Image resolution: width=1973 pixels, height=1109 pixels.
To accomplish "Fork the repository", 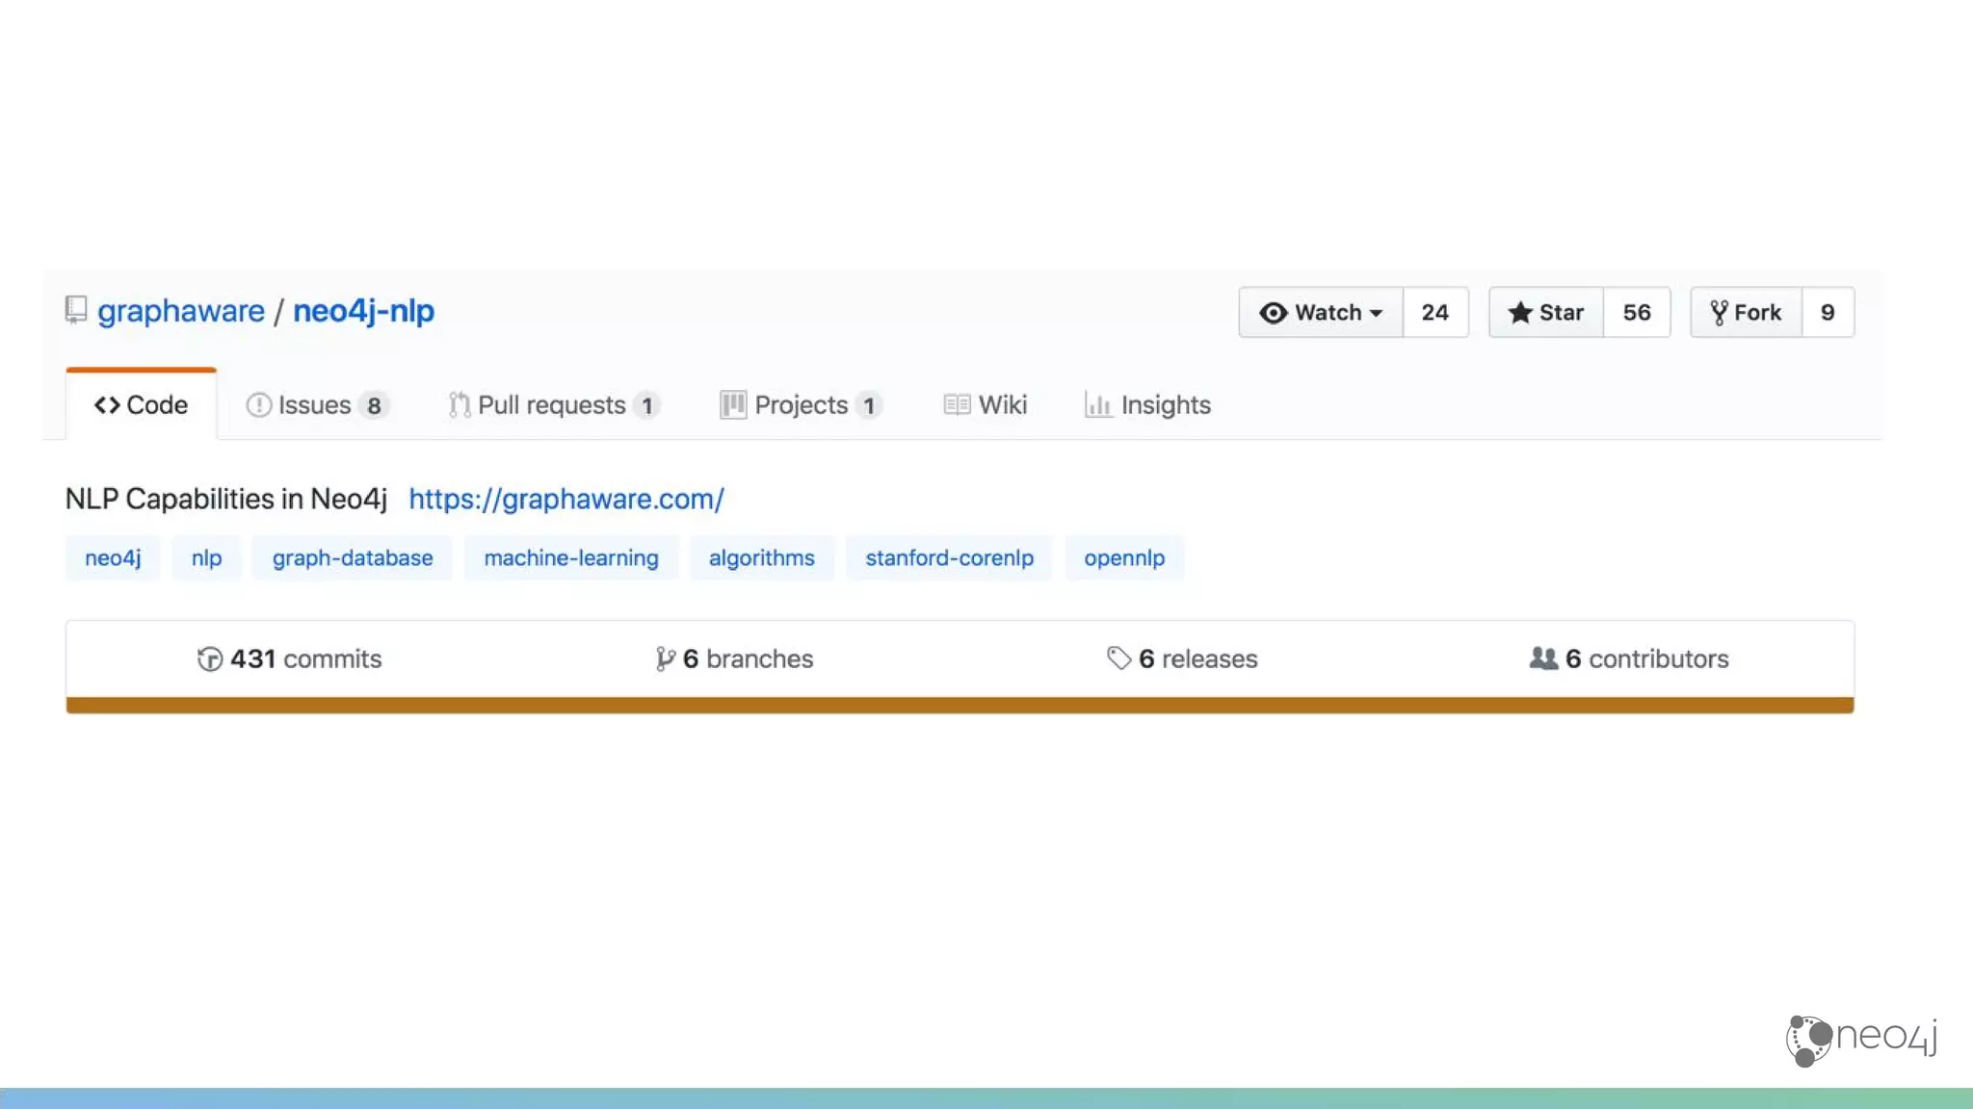I will click(1745, 313).
